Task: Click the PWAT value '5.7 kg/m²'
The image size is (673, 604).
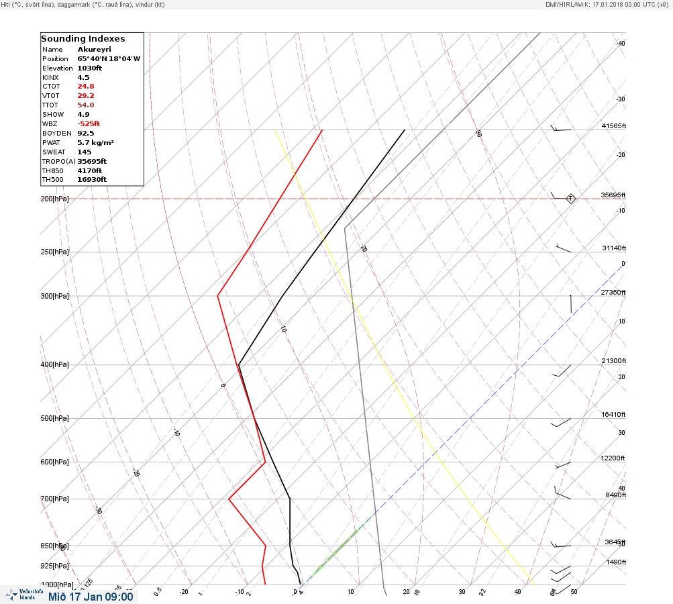Action: point(95,142)
